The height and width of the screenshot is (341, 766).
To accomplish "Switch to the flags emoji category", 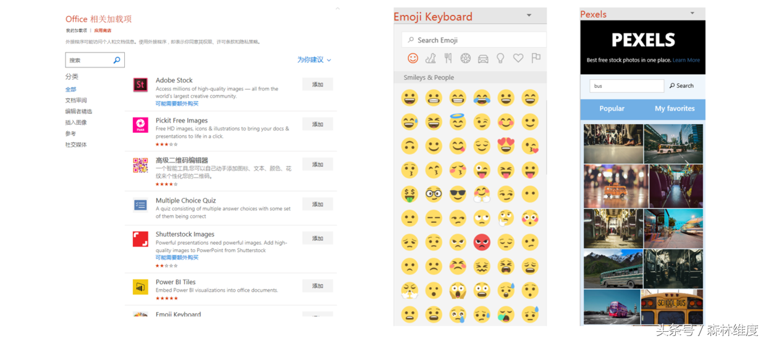I will [x=536, y=58].
